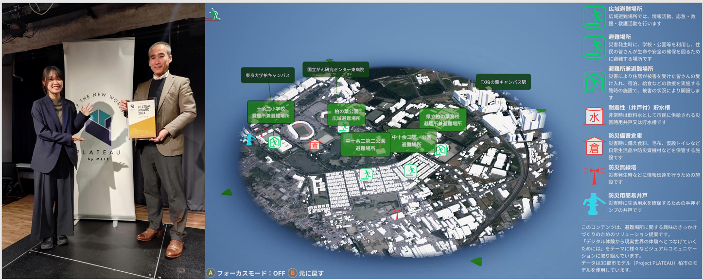The width and height of the screenshot is (703, 280).
Task: Select the 中十余二第二公園 避難場所 label
Action: click(x=365, y=145)
